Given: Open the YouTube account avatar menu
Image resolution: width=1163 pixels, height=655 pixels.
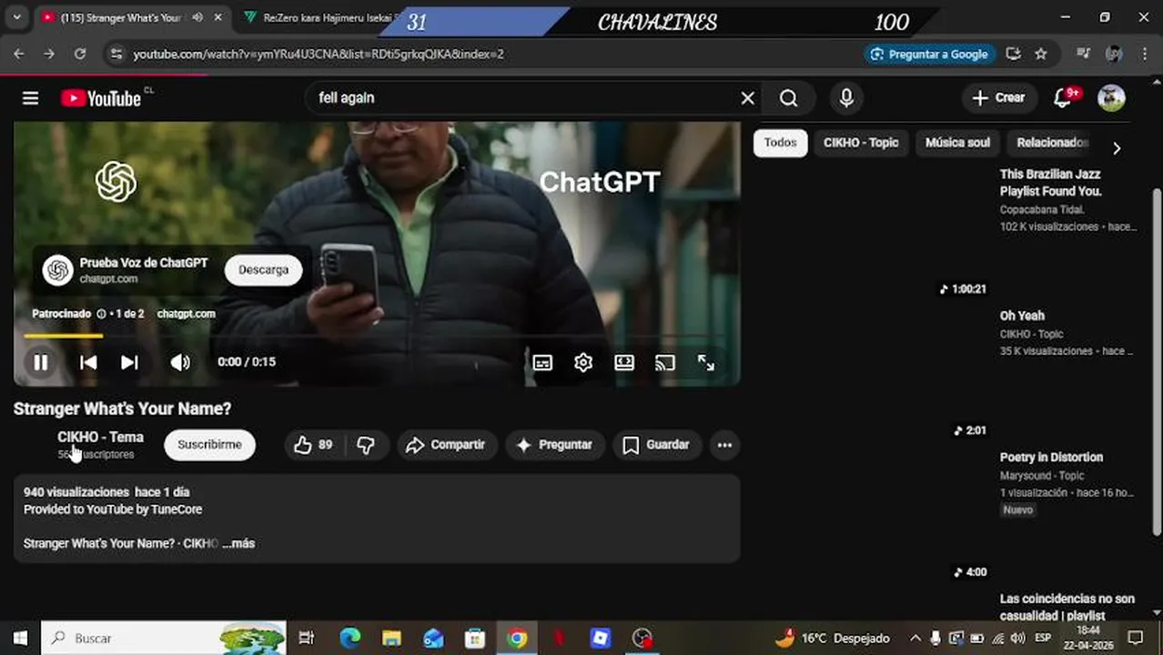Looking at the screenshot, I should (1111, 98).
